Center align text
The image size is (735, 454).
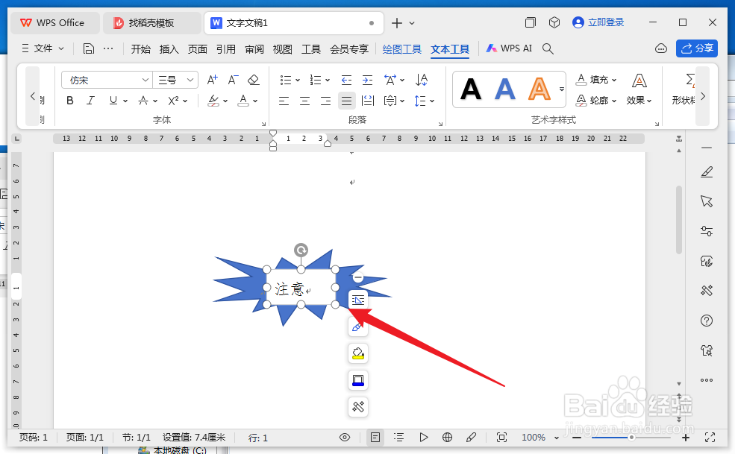304,101
